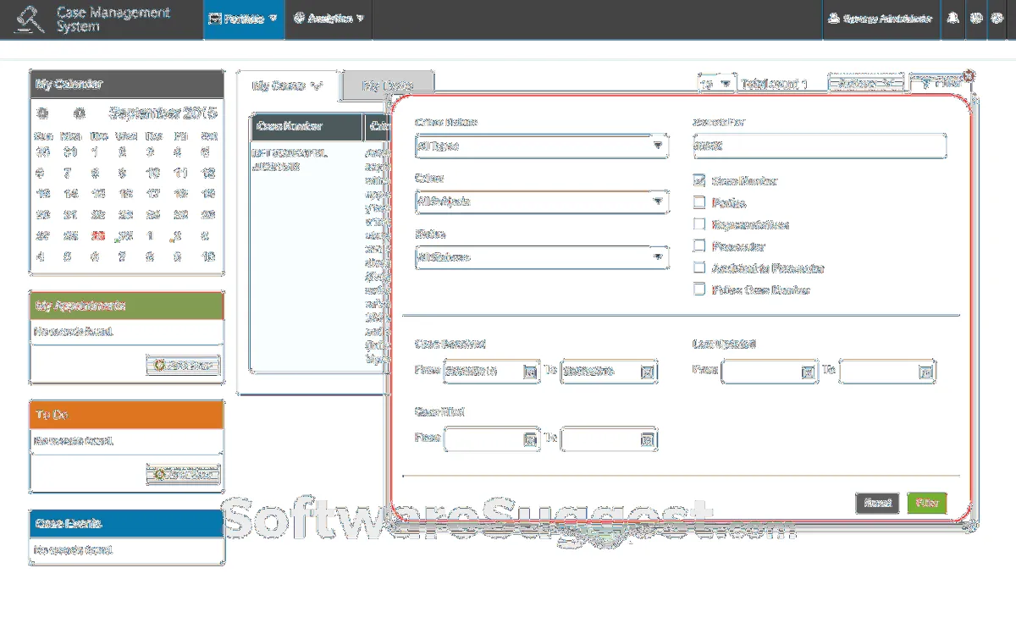This screenshot has width=1016, height=623.
Task: Go to previous month in My Calendar
Action: 42,113
